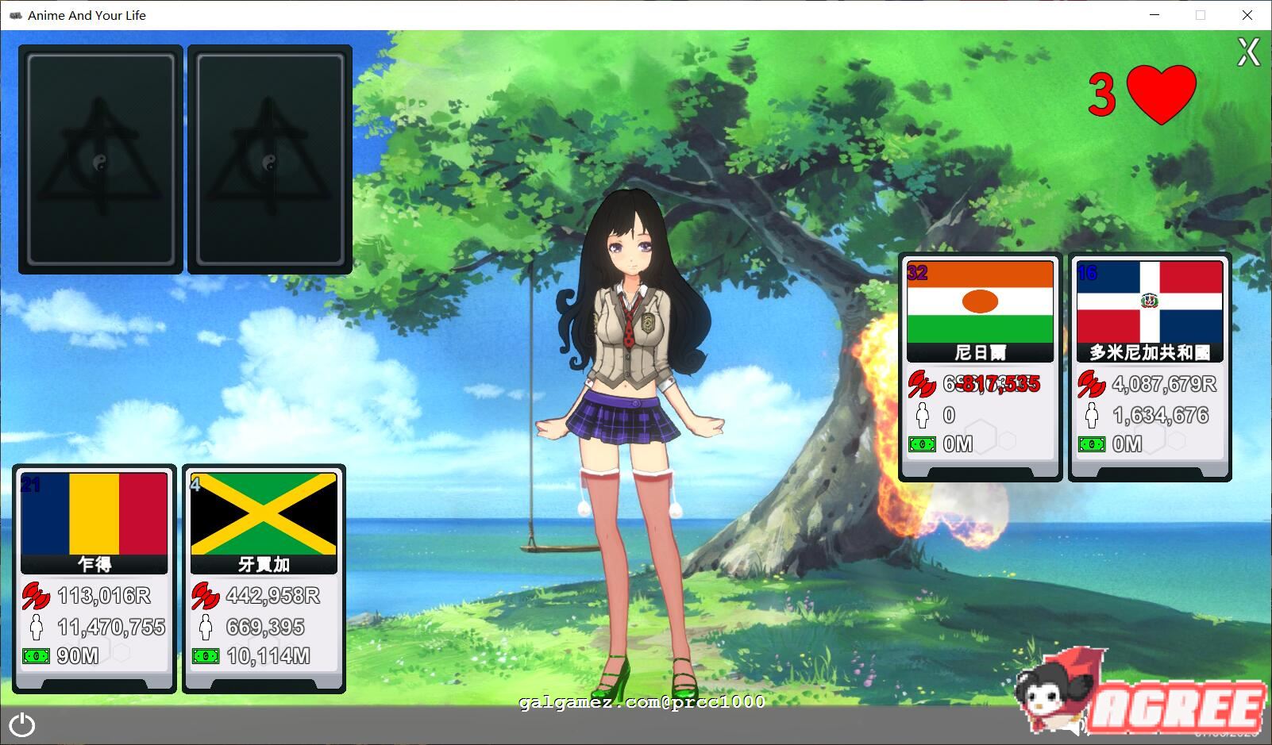Click Chad's population person icon
Image resolution: width=1272 pixels, height=745 pixels.
[x=36, y=627]
